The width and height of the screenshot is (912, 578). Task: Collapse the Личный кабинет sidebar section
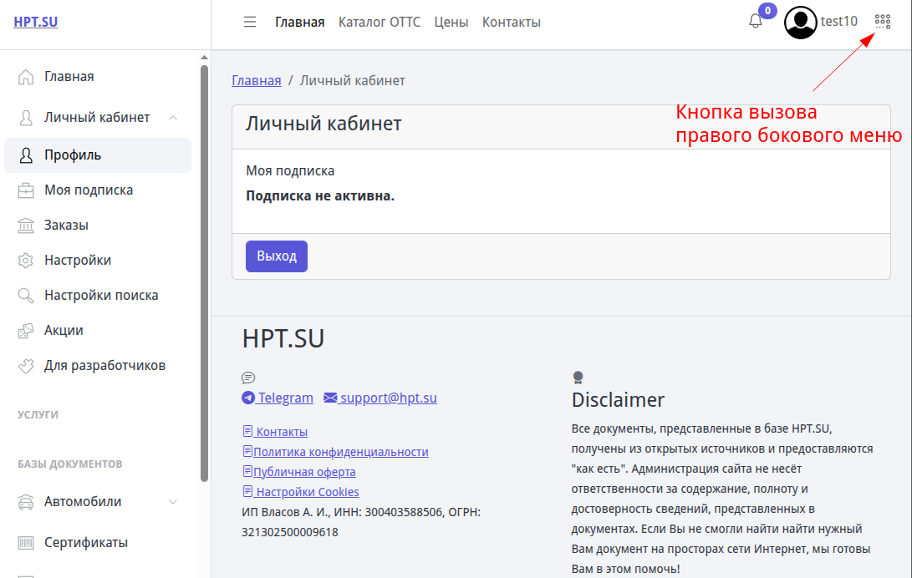click(x=172, y=118)
